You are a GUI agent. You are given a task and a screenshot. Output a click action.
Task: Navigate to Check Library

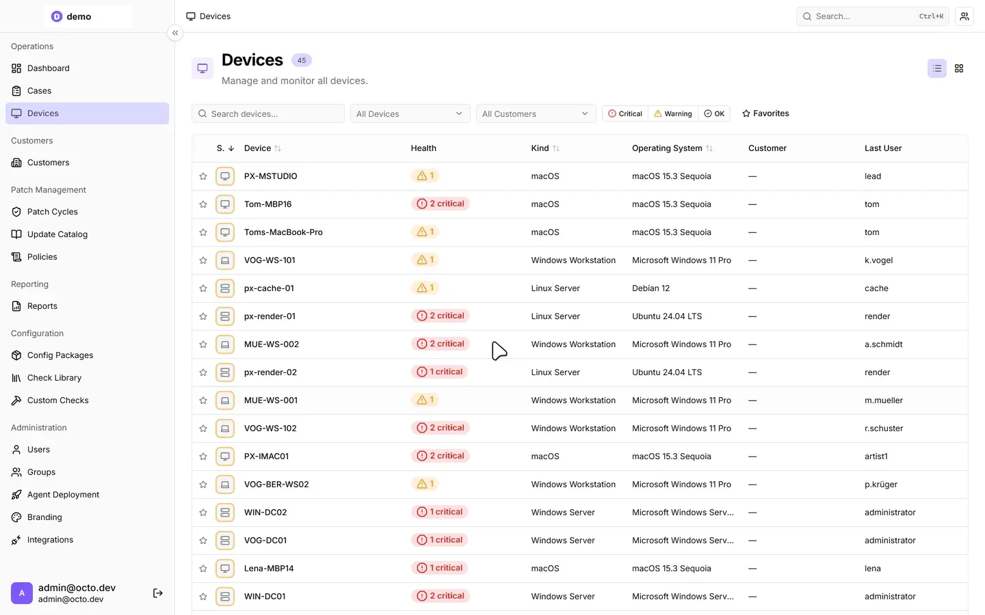click(87, 378)
